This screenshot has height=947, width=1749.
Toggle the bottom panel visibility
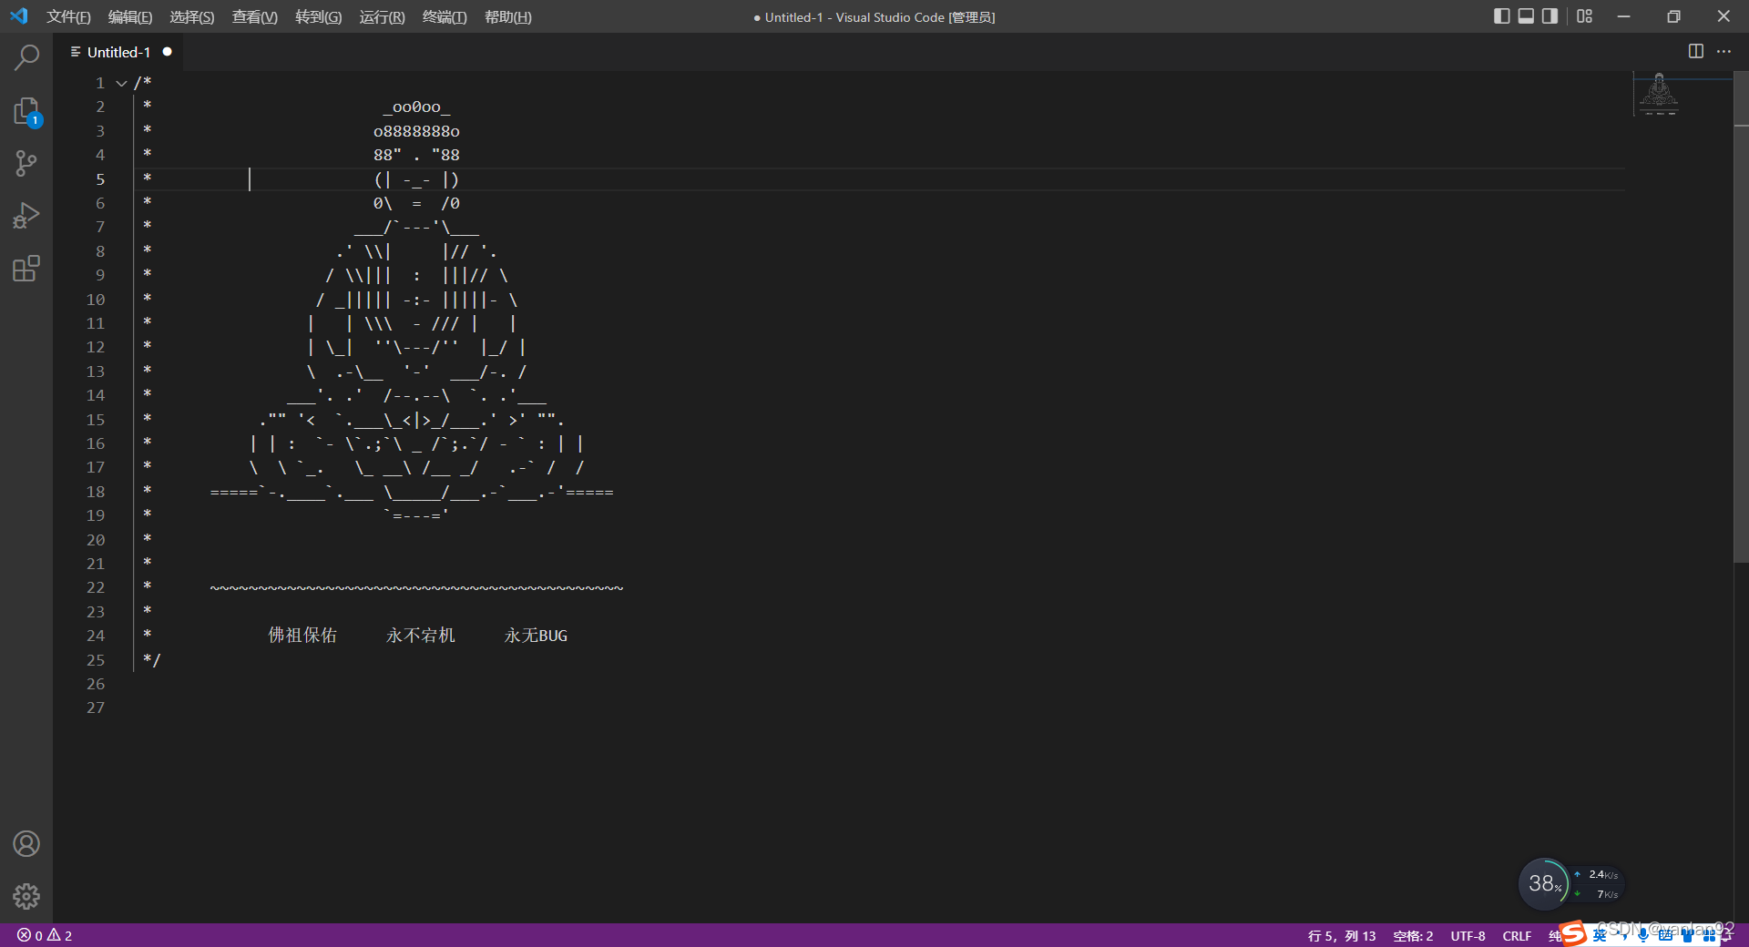point(1525,15)
